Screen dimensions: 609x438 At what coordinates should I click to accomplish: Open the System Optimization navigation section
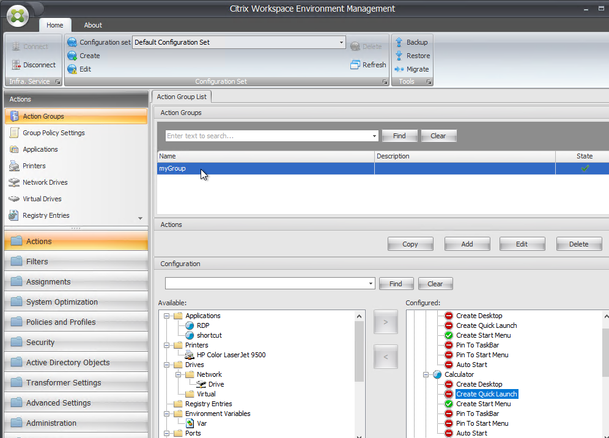coord(76,302)
